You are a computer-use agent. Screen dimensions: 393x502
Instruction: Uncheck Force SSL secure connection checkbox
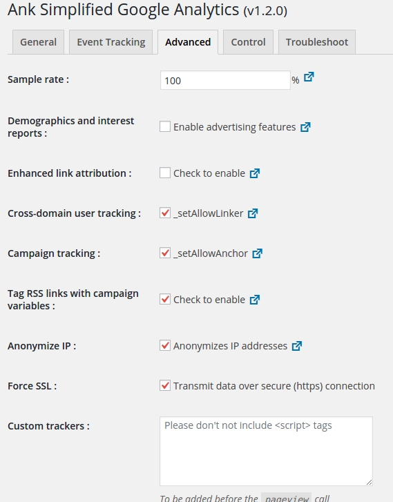[x=165, y=385]
